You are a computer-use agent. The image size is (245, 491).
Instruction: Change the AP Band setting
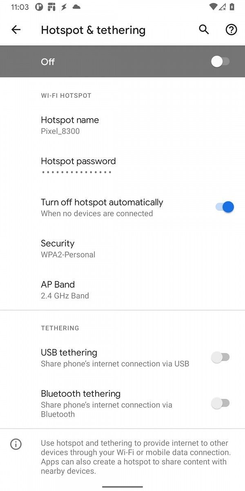tap(122, 289)
